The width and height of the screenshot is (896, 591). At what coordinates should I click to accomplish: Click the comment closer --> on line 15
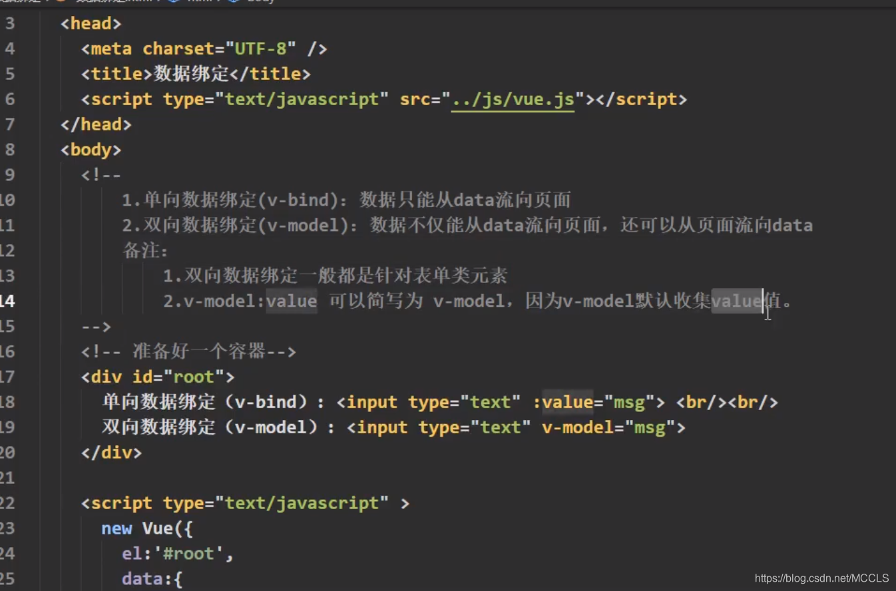[96, 327]
